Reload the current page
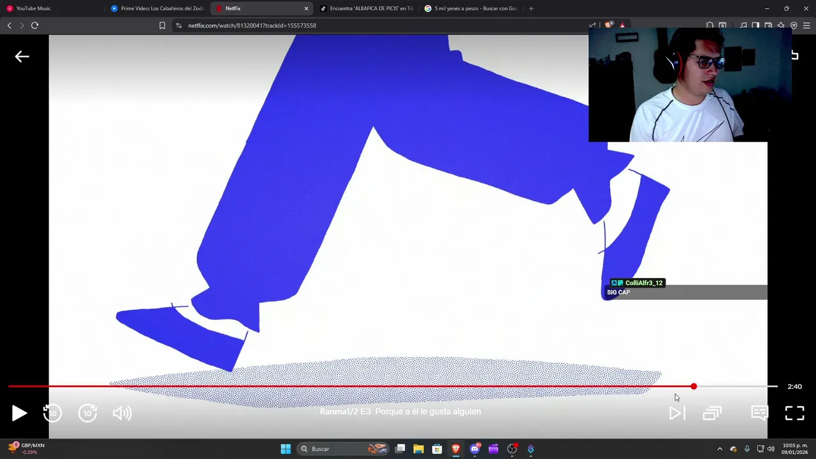Image resolution: width=816 pixels, height=459 pixels. [x=34, y=25]
